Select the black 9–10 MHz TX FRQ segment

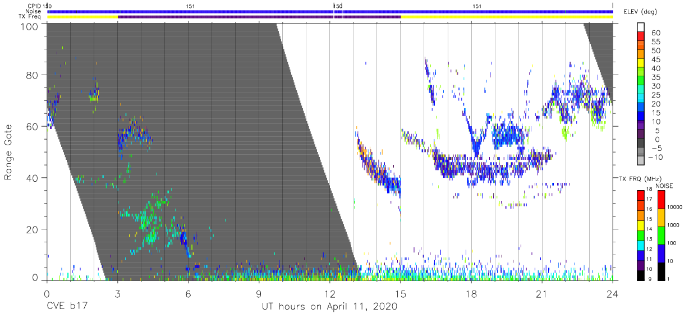tap(641, 275)
